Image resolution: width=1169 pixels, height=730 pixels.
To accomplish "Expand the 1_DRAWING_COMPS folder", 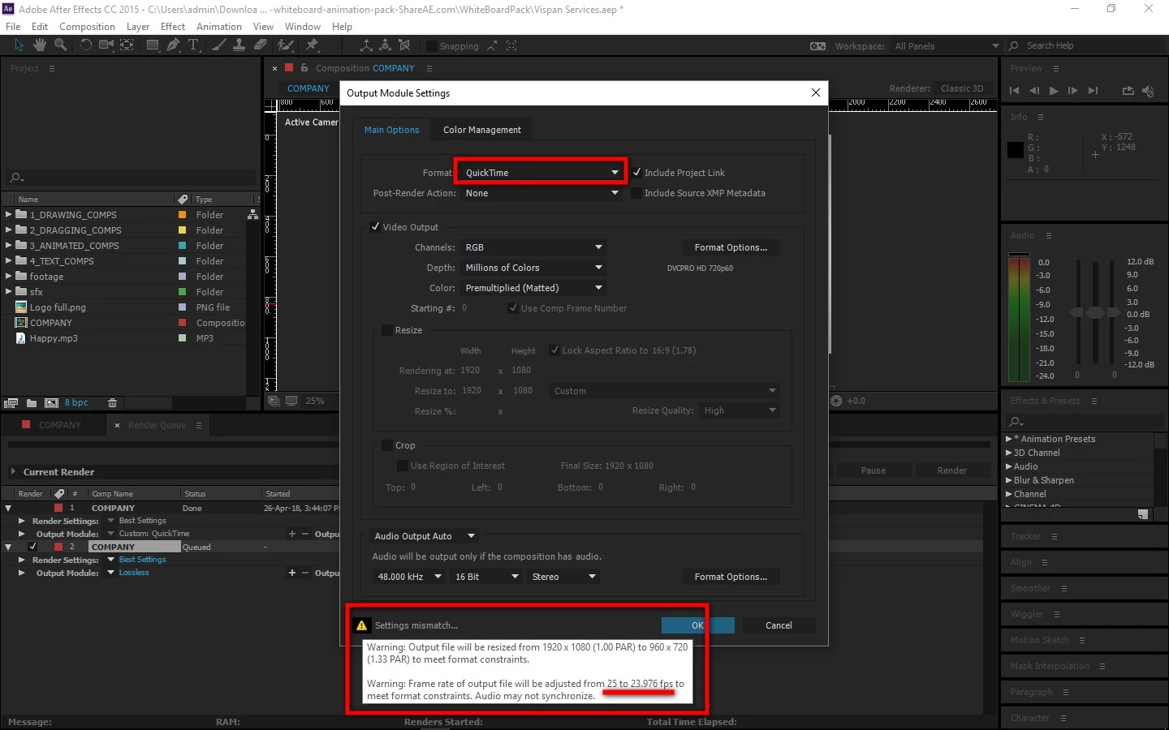I will coord(9,215).
